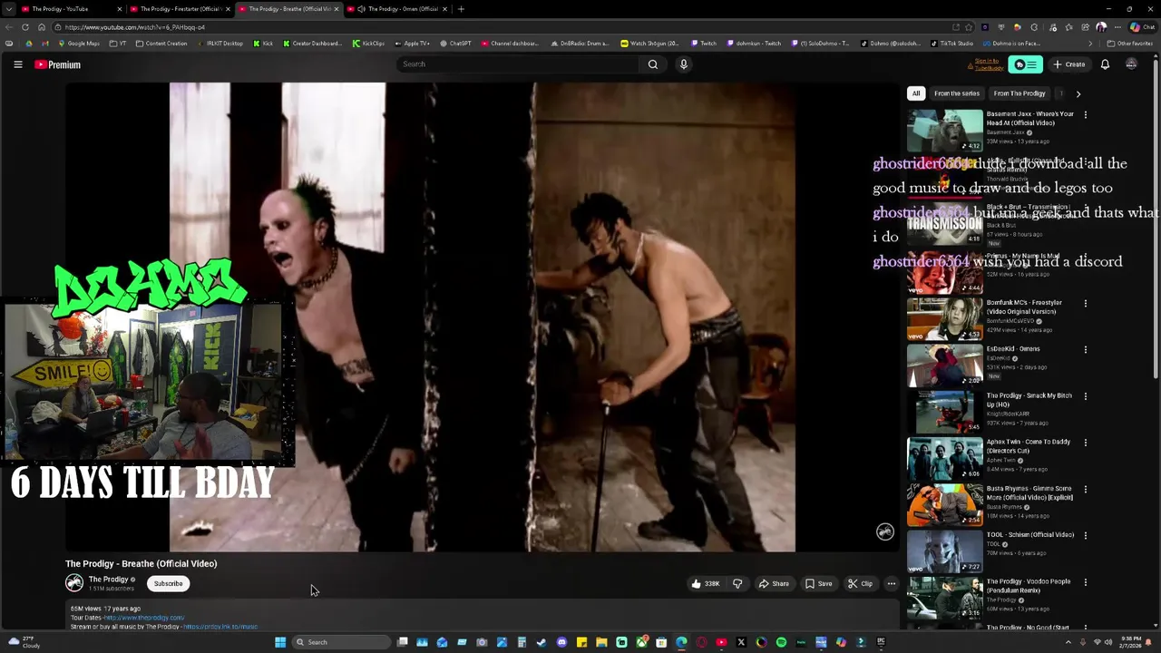Viewport: 1161px width, 653px height.
Task: Open The Prodigy channel avatar
Action: coord(74,583)
